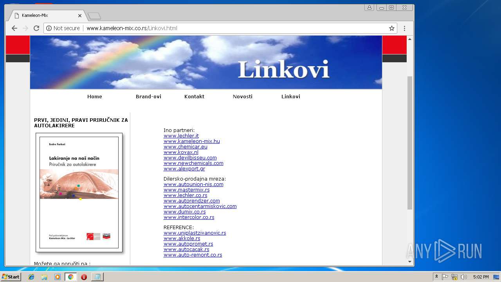Minimize the Chrome window
This screenshot has height=282, width=501.
pyautogui.click(x=382, y=7)
